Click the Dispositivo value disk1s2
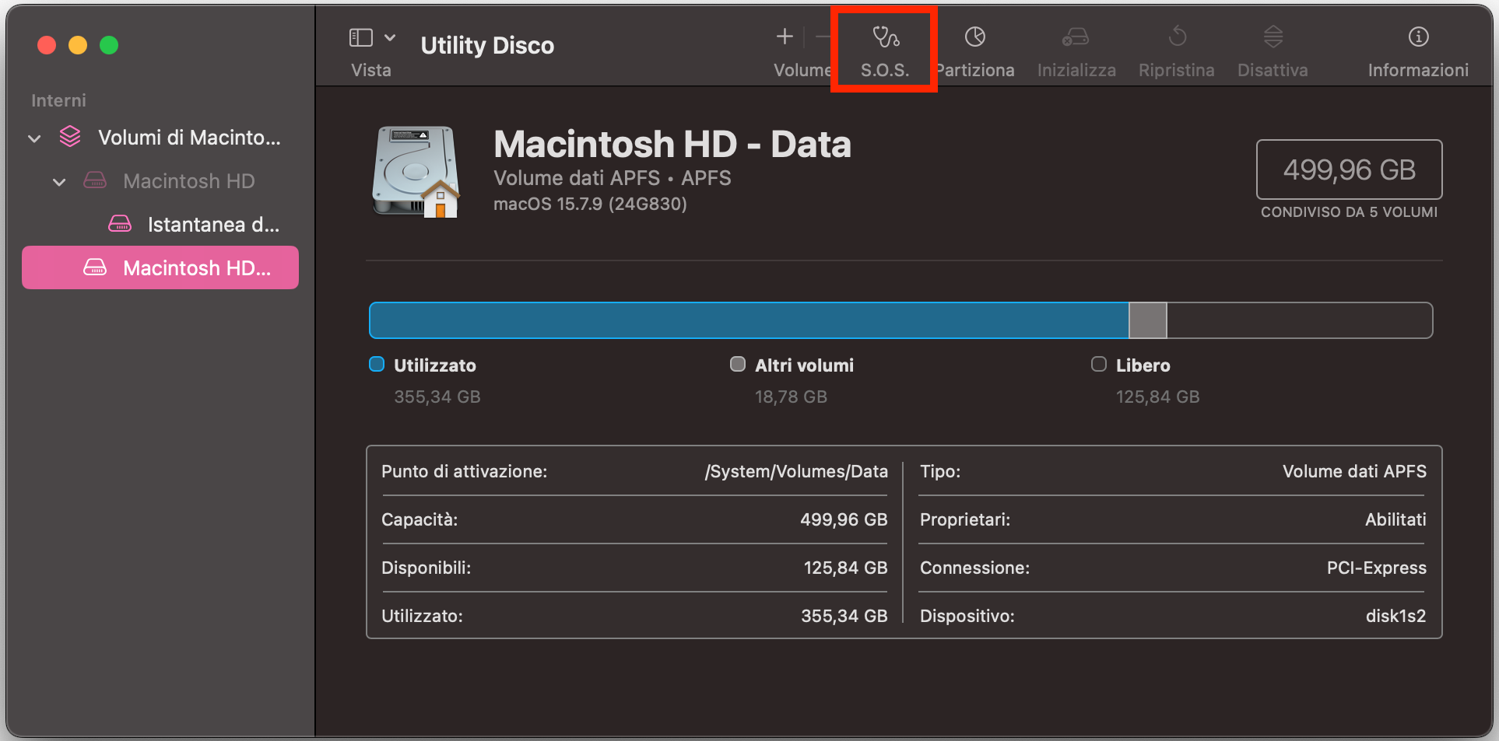The image size is (1499, 741). [1396, 616]
